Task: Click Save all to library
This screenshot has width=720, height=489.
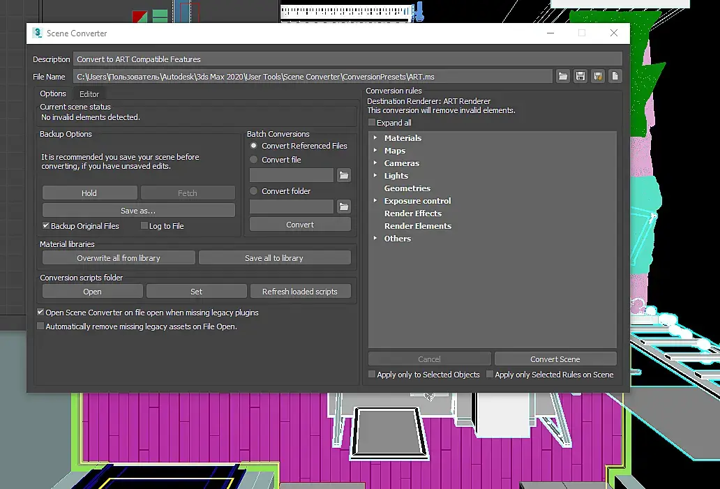Action: tap(275, 257)
